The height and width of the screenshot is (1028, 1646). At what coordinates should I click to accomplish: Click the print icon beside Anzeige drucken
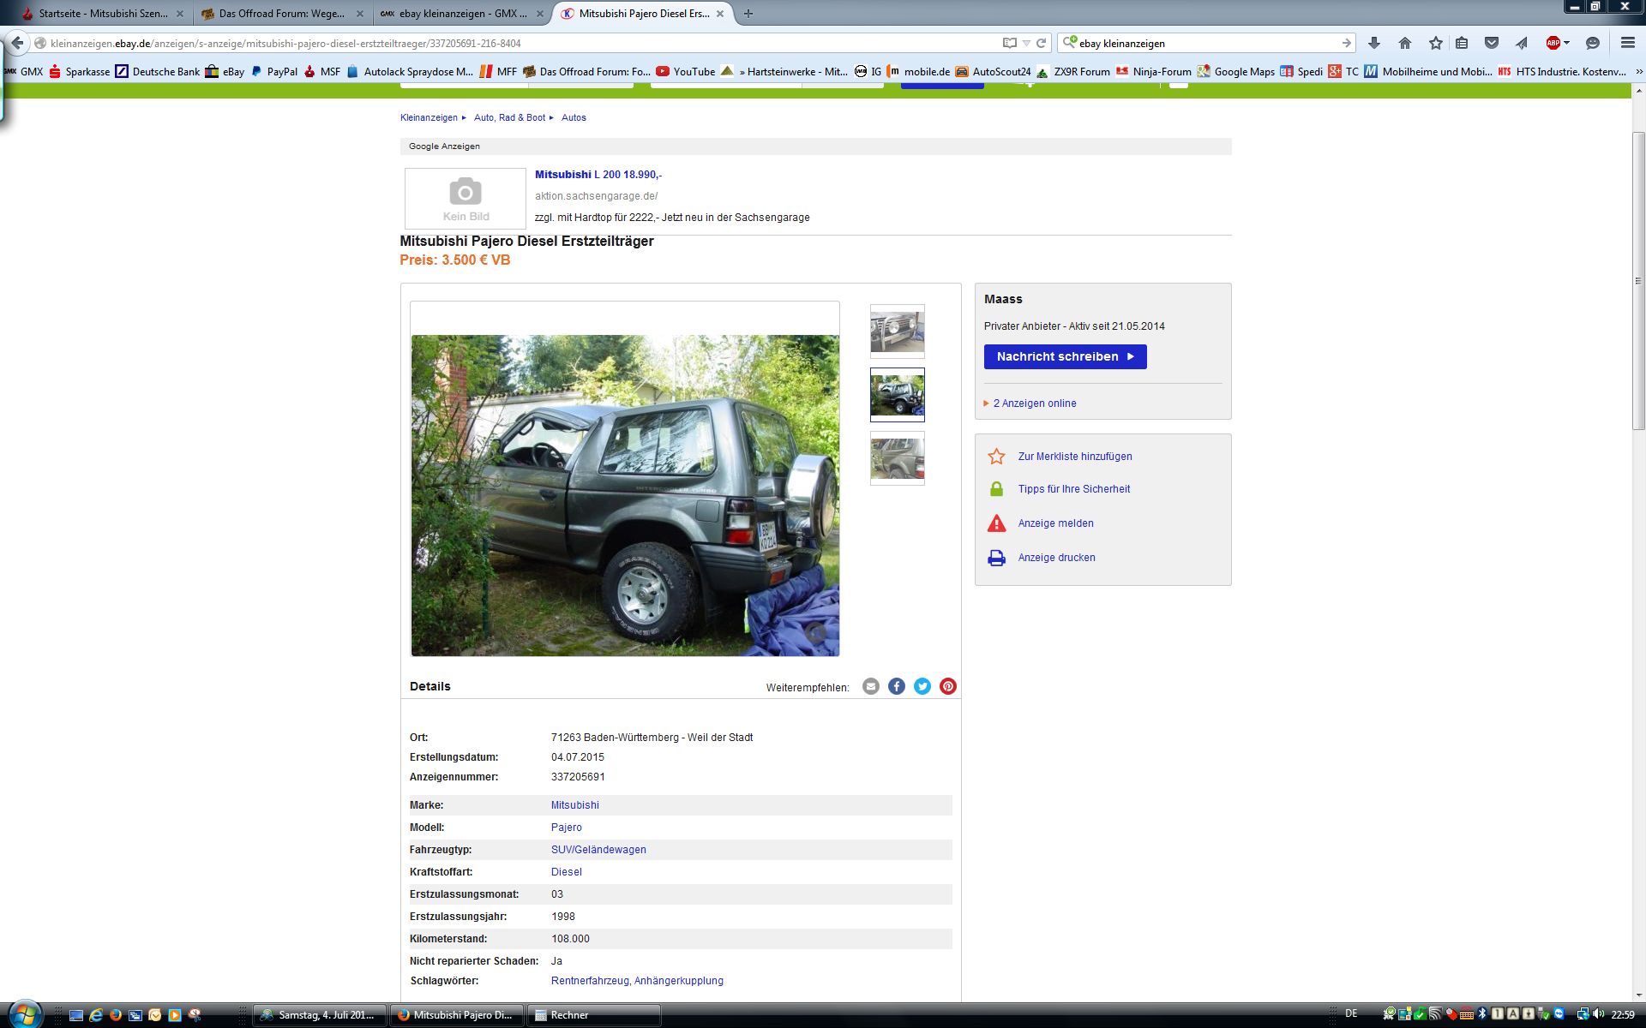click(996, 558)
